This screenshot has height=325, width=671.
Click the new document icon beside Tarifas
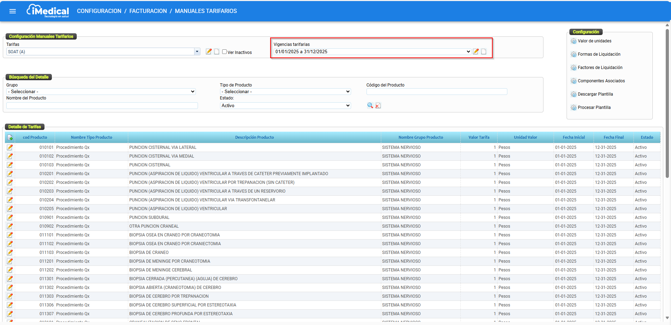pyautogui.click(x=217, y=51)
